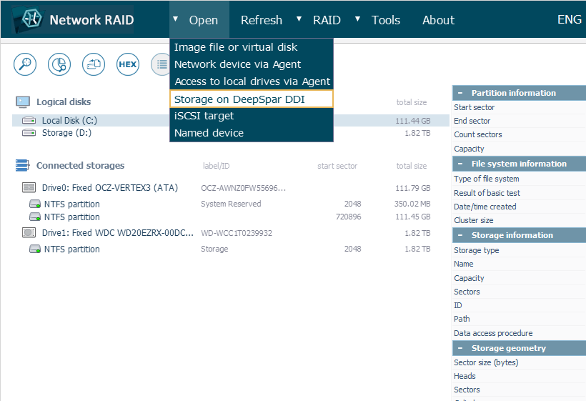Open the Refresh dropdown arrow menu
Image resolution: width=586 pixels, height=401 pixels.
pos(299,19)
